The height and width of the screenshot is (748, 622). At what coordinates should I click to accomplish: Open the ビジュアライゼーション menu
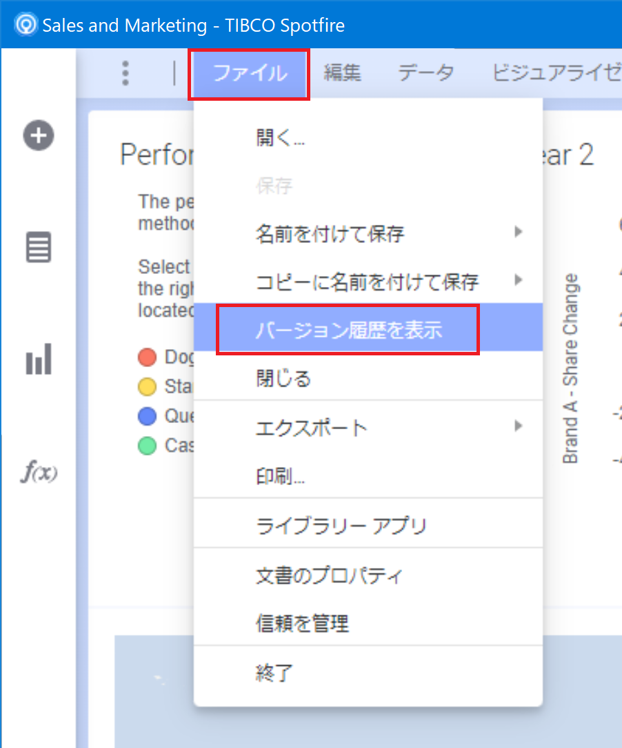[556, 73]
